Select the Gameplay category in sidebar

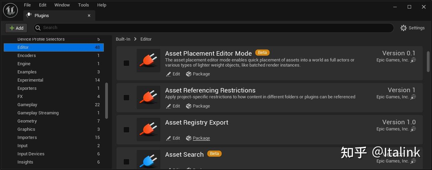(x=27, y=105)
